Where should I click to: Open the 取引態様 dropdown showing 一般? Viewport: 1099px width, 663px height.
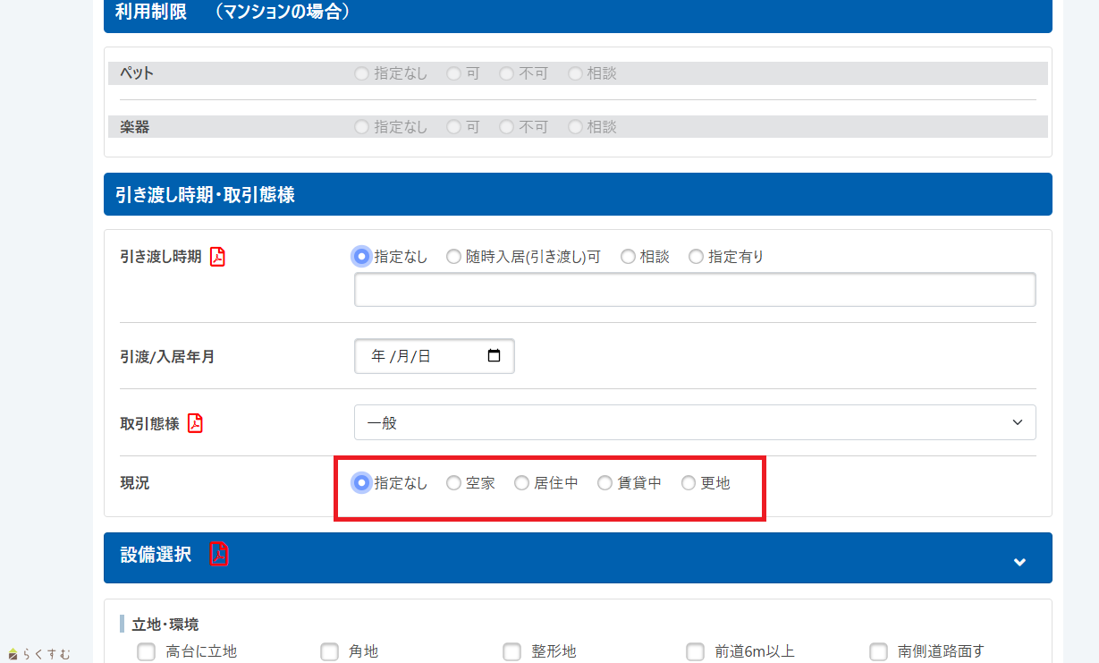click(695, 422)
